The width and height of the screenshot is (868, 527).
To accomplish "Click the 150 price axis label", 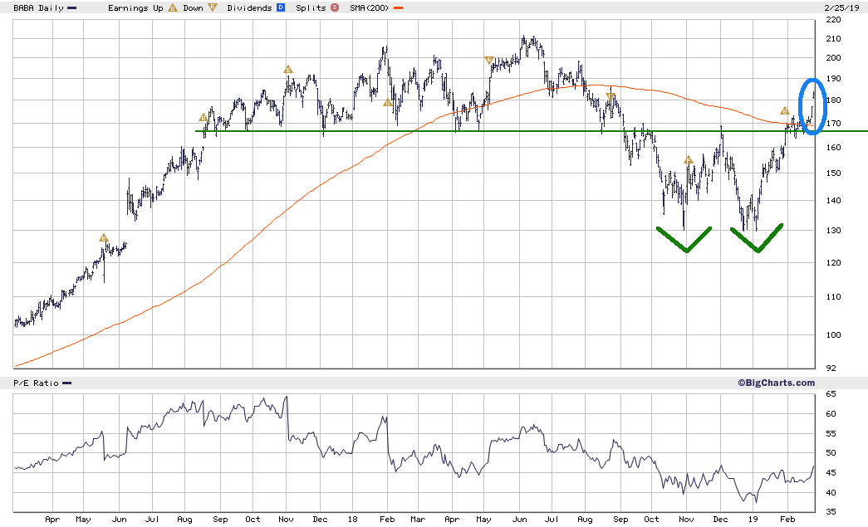I will click(x=833, y=173).
